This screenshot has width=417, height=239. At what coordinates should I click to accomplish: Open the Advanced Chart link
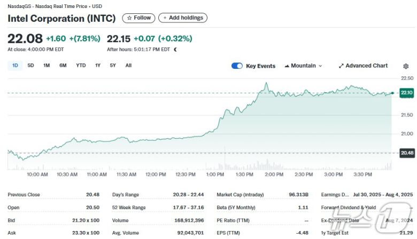pos(366,66)
